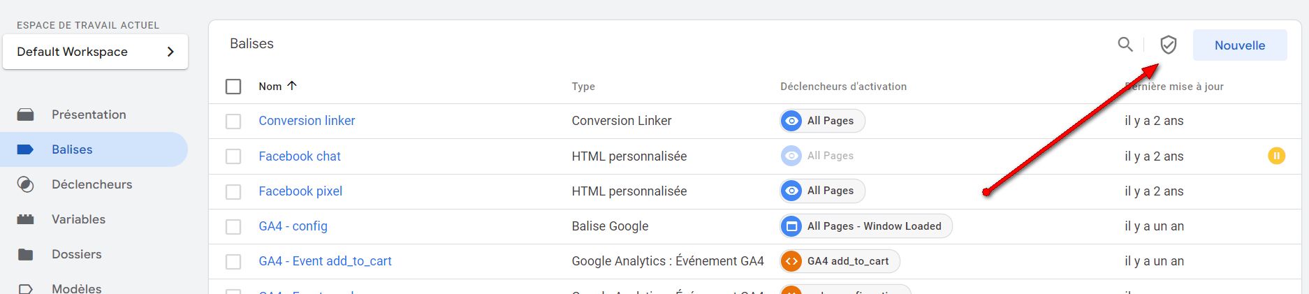
Task: Click the All Pages trigger for Facebook pixel
Action: pos(822,191)
